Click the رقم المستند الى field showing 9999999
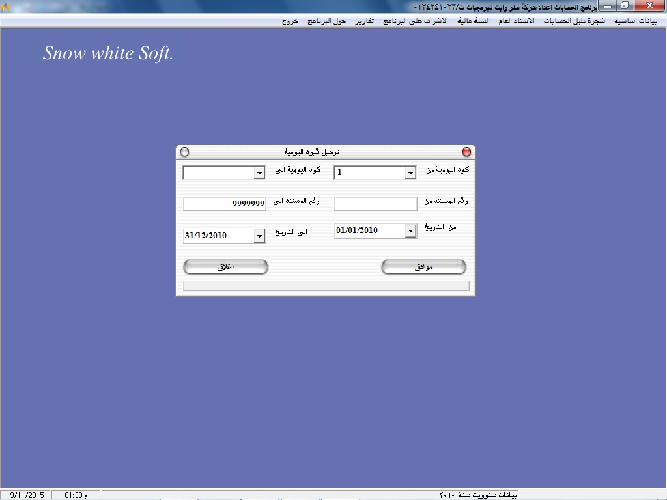This screenshot has width=667, height=500. 224,204
